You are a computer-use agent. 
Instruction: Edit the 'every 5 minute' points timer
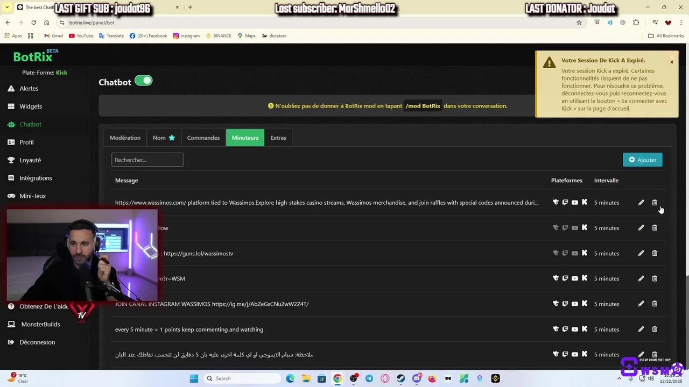click(x=641, y=329)
